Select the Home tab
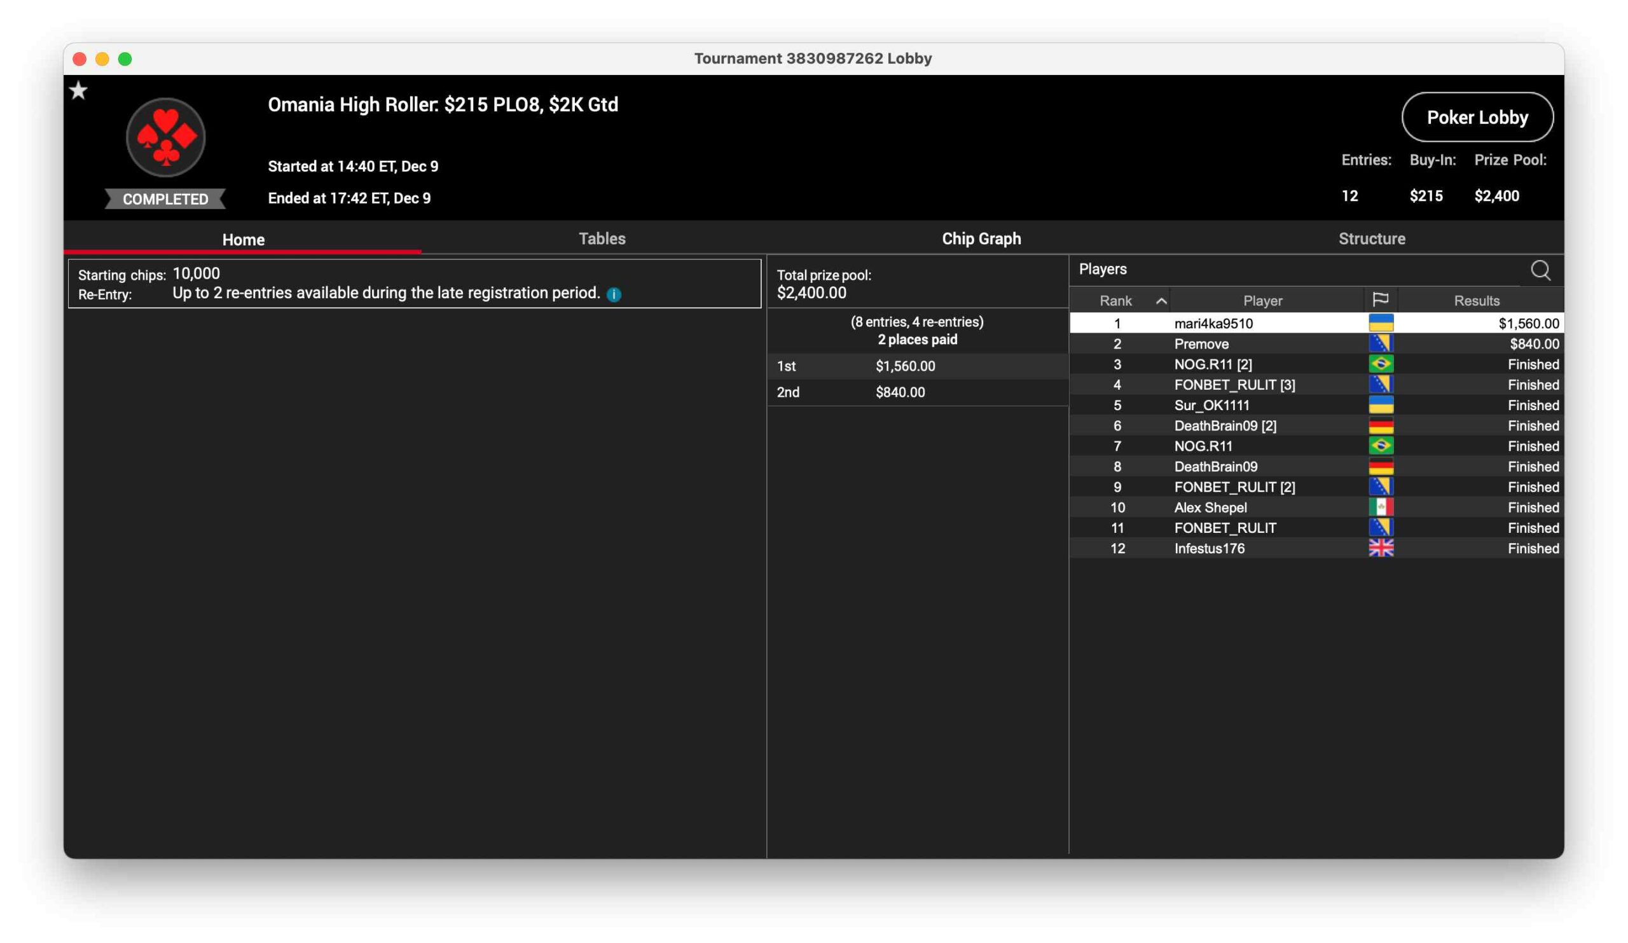Screen dimensions: 1628x943 click(x=243, y=240)
